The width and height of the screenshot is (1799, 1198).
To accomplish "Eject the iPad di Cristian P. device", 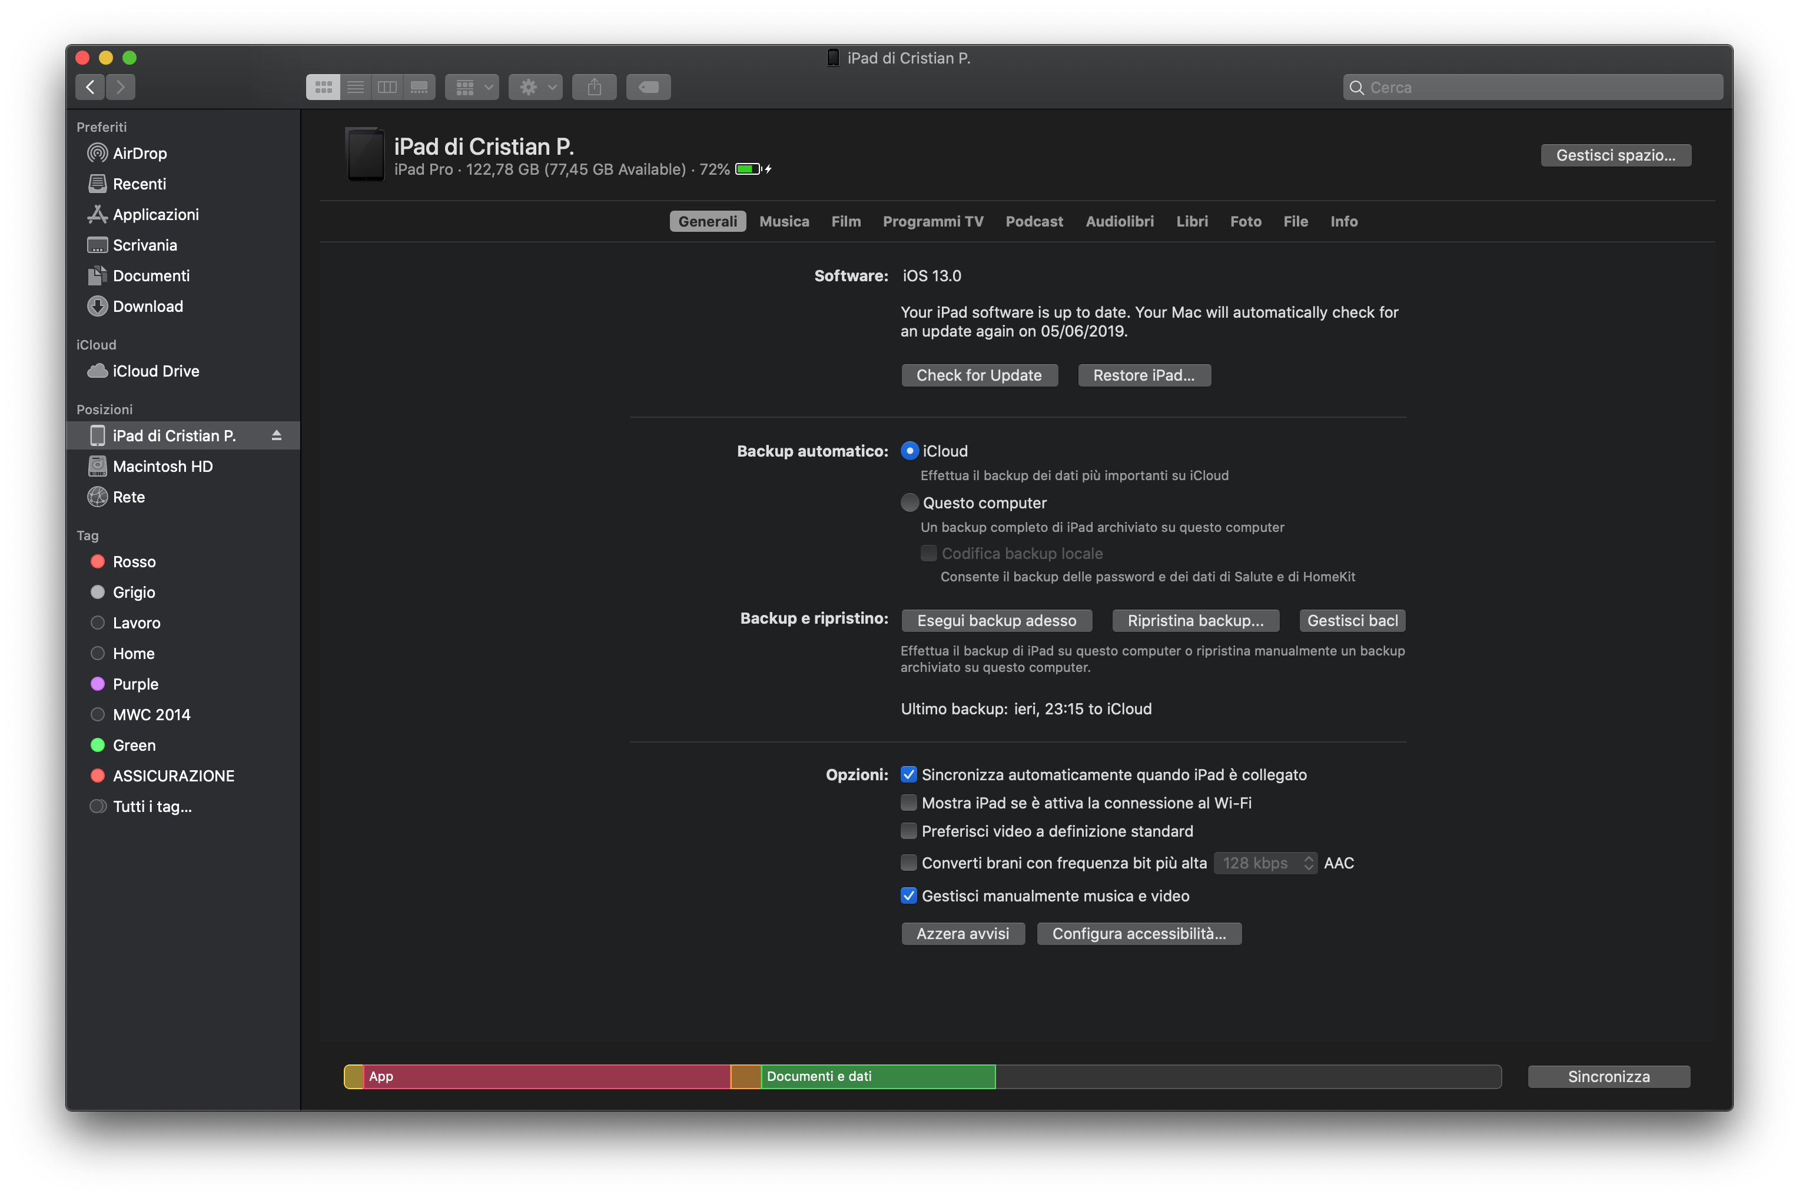I will pyautogui.click(x=277, y=435).
